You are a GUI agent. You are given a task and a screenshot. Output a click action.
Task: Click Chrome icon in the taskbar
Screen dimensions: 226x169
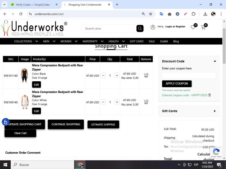[80, 165]
